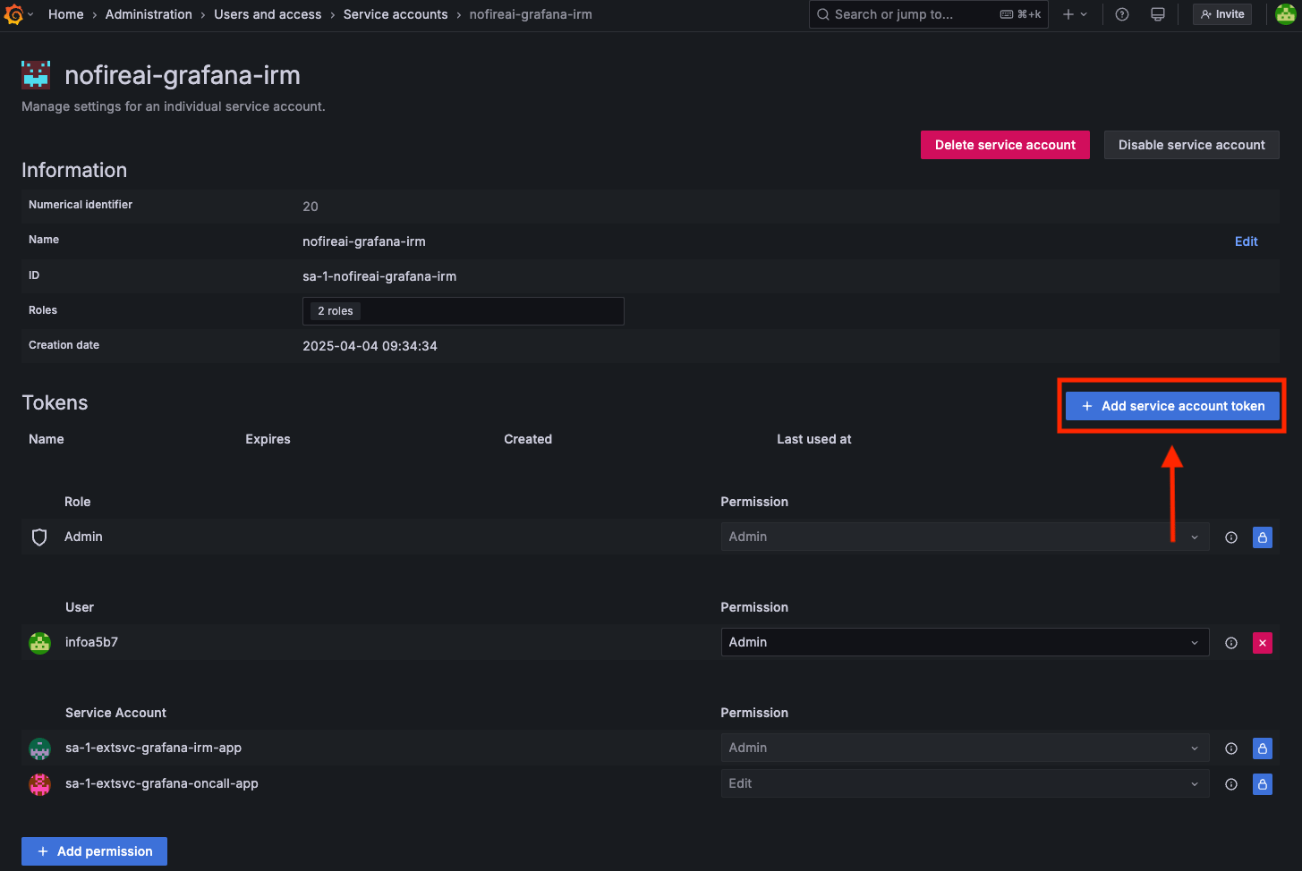Click the Expires column header
The image size is (1302, 871).
[268, 439]
